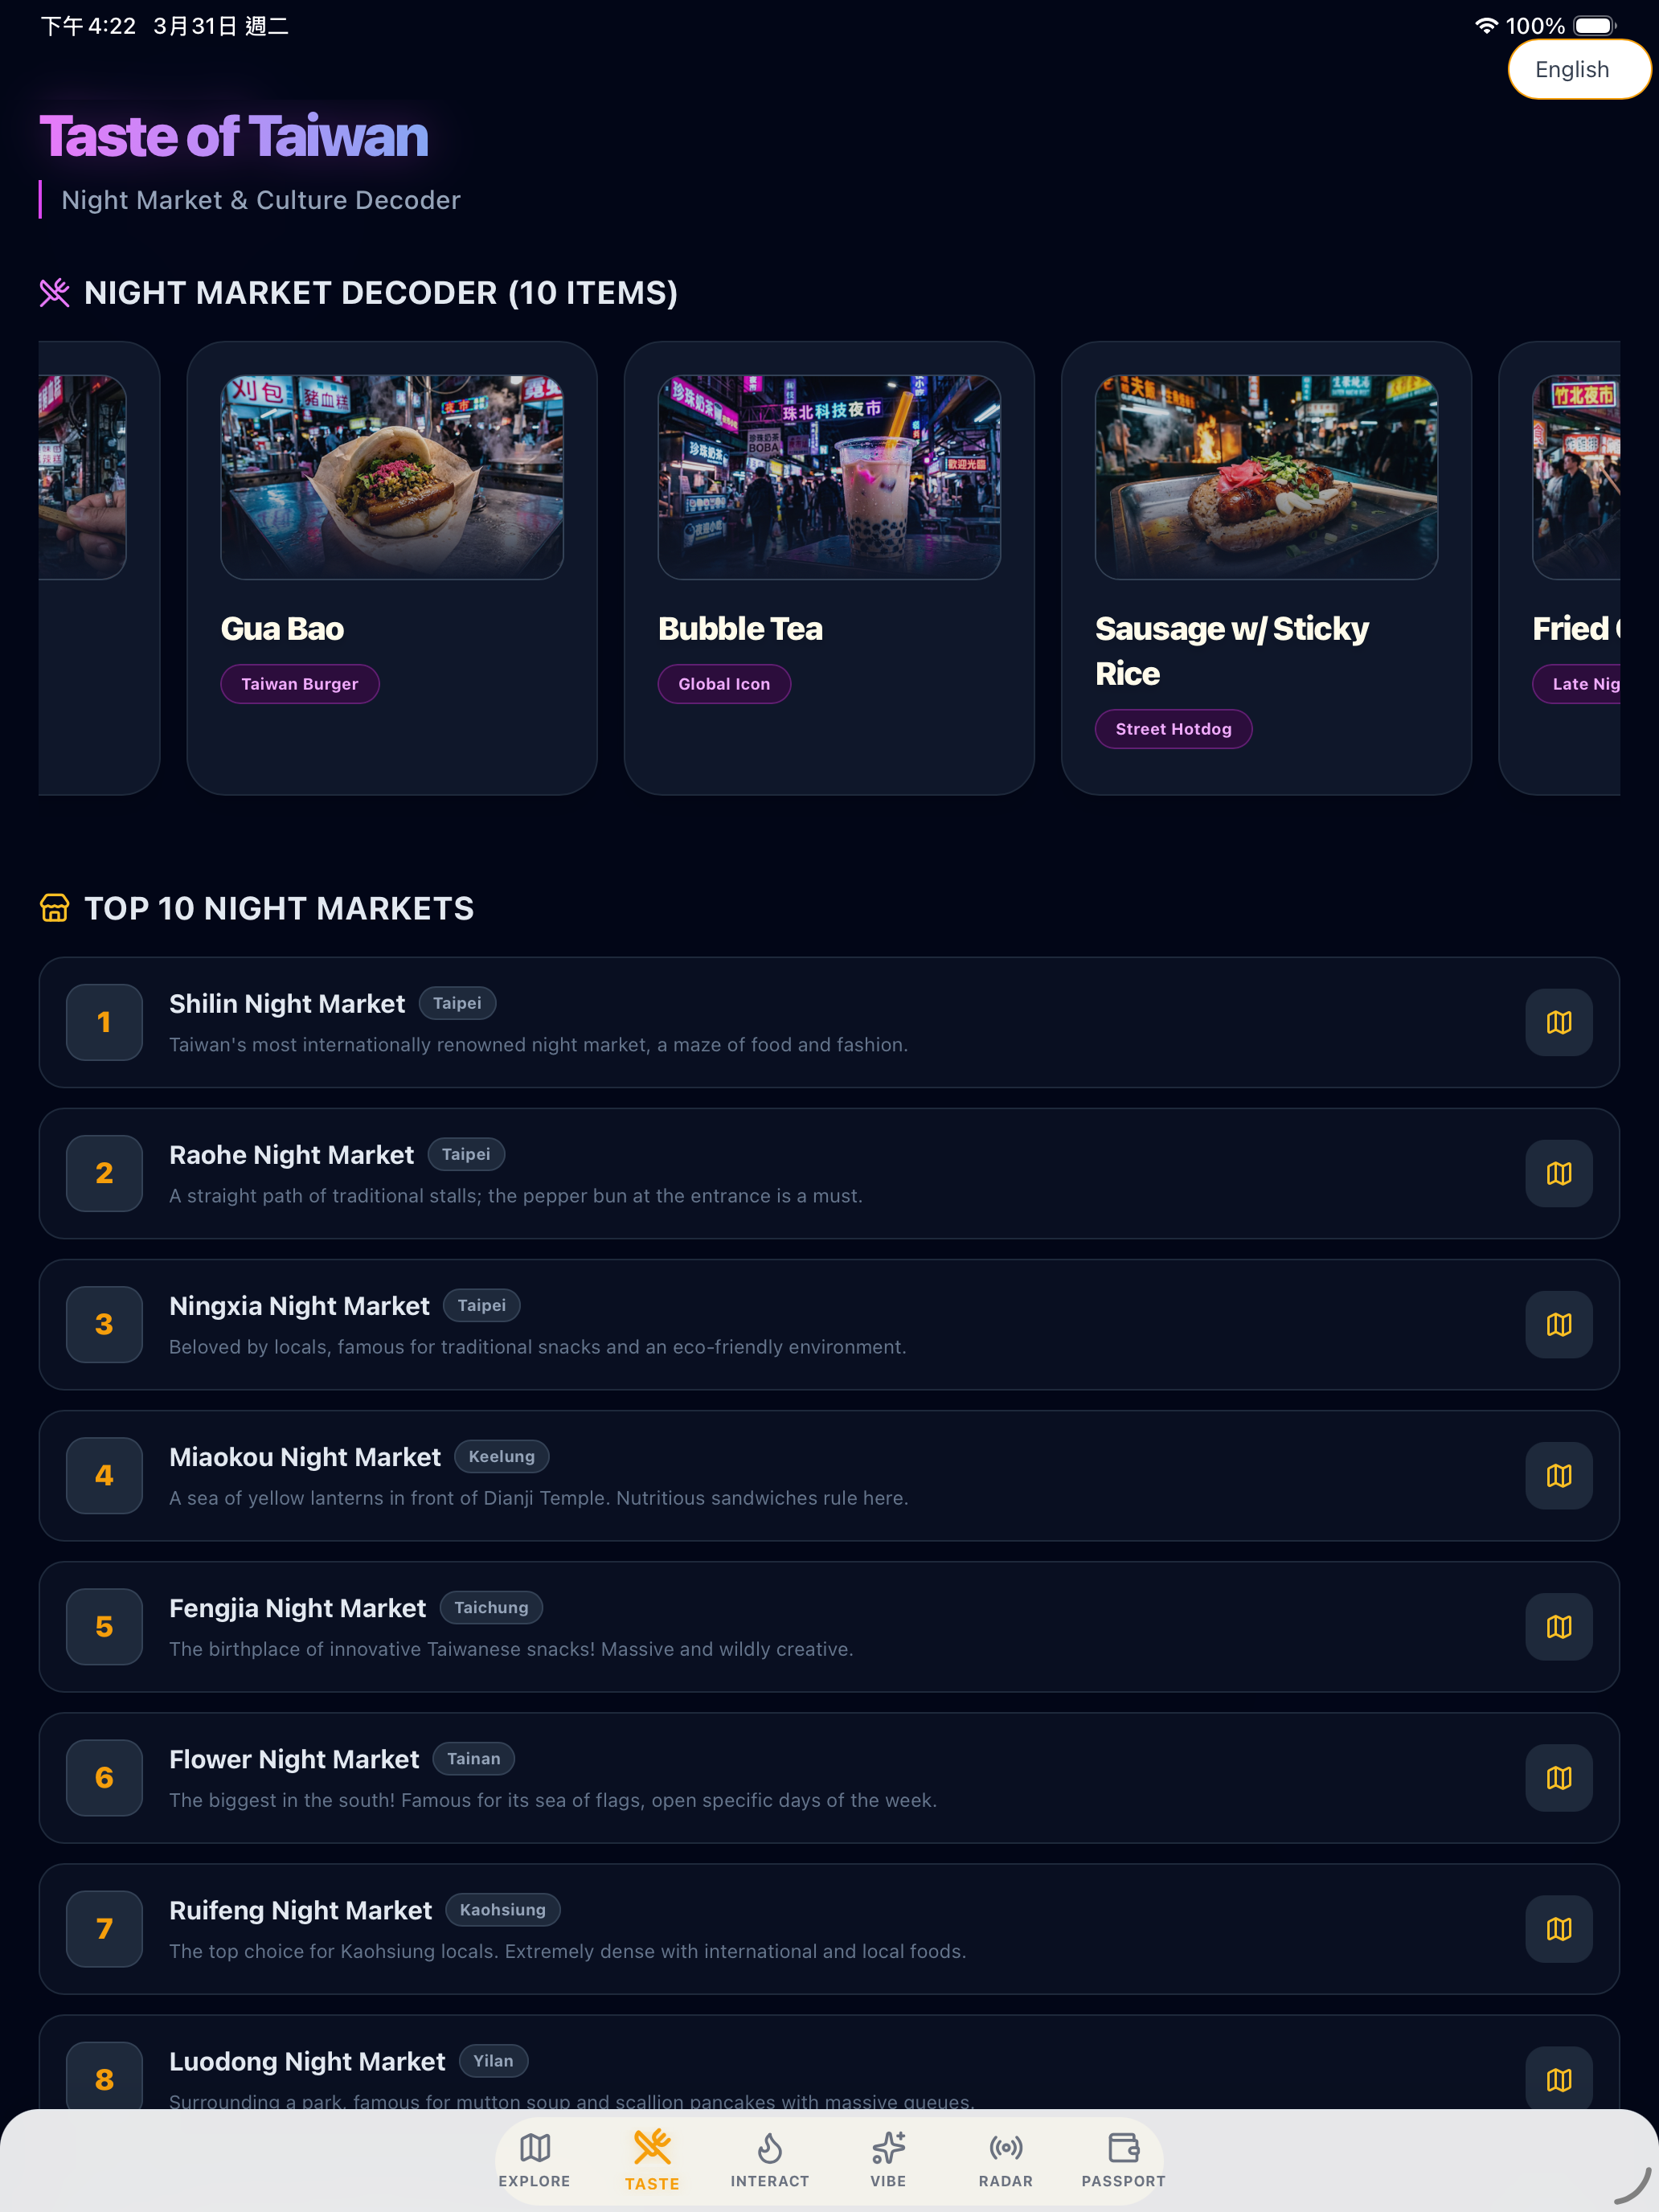The width and height of the screenshot is (1659, 2212).
Task: Switch to the Explore tab
Action: 534,2159
